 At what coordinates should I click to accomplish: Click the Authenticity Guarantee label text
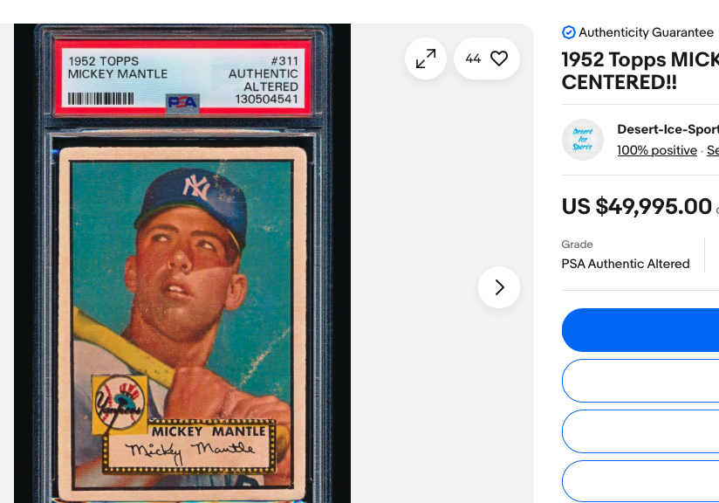point(646,32)
